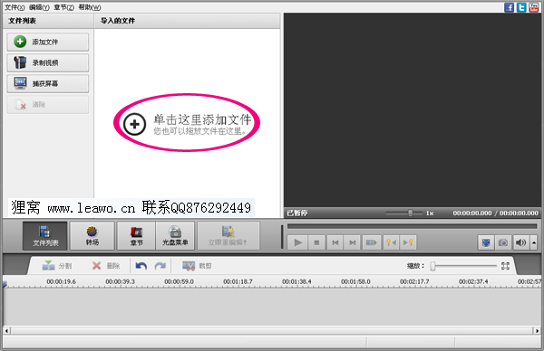Click the timeline mark at 00:00:19.6
This screenshot has height=351, width=544.
61,281
